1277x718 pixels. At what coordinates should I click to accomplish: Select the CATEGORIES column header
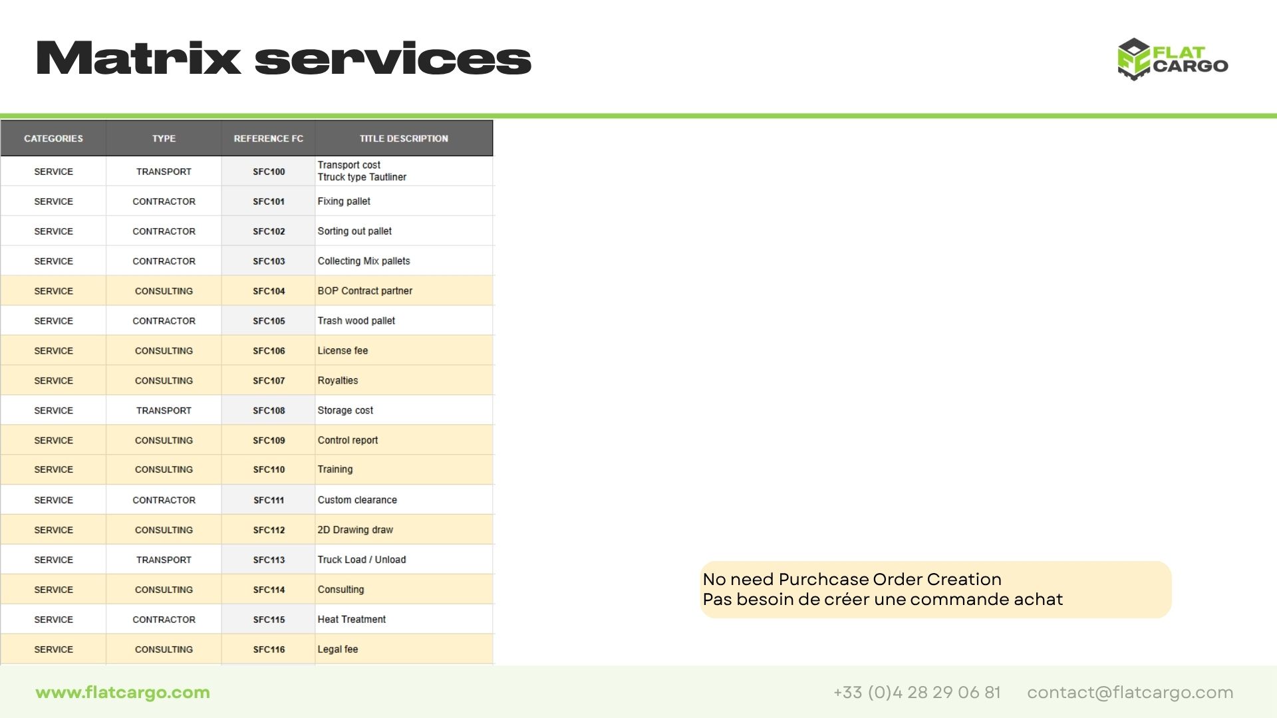[53, 138]
